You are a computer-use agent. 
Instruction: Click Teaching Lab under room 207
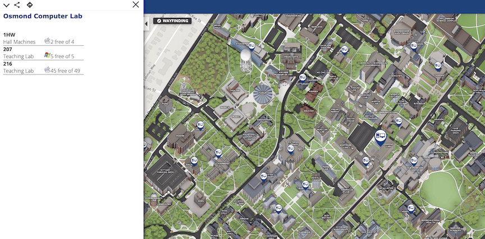click(x=19, y=57)
